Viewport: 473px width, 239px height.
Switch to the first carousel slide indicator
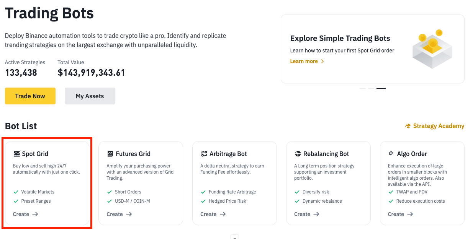[362, 88]
